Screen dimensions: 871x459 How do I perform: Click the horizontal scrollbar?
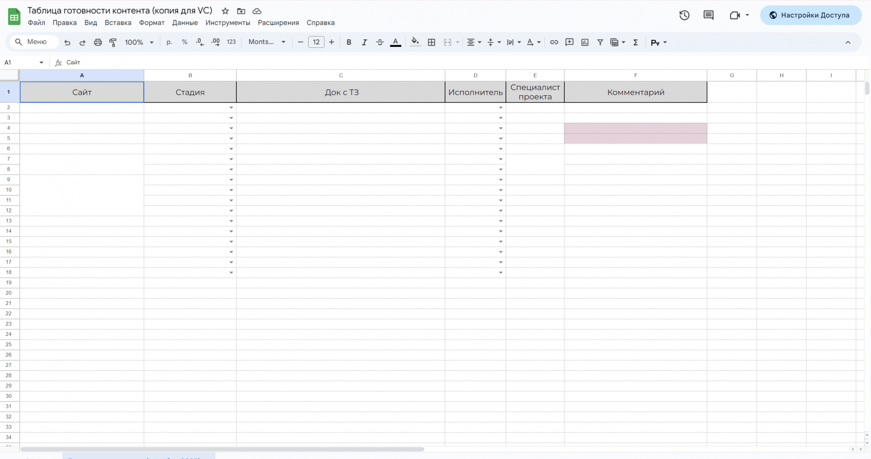222,450
